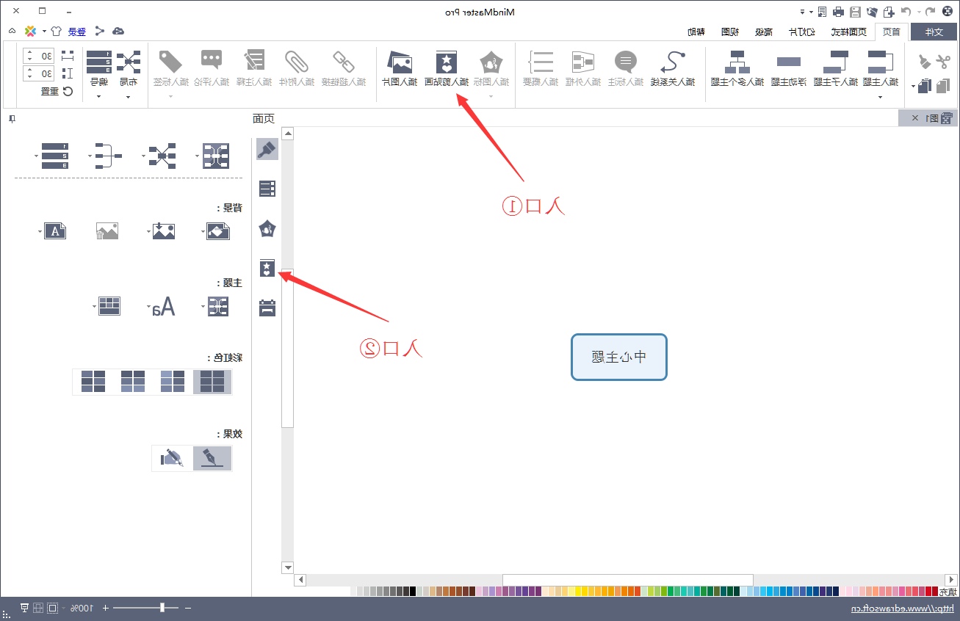
Task: Click the Reset (重置) button in ribbon
Action: [x=56, y=91]
